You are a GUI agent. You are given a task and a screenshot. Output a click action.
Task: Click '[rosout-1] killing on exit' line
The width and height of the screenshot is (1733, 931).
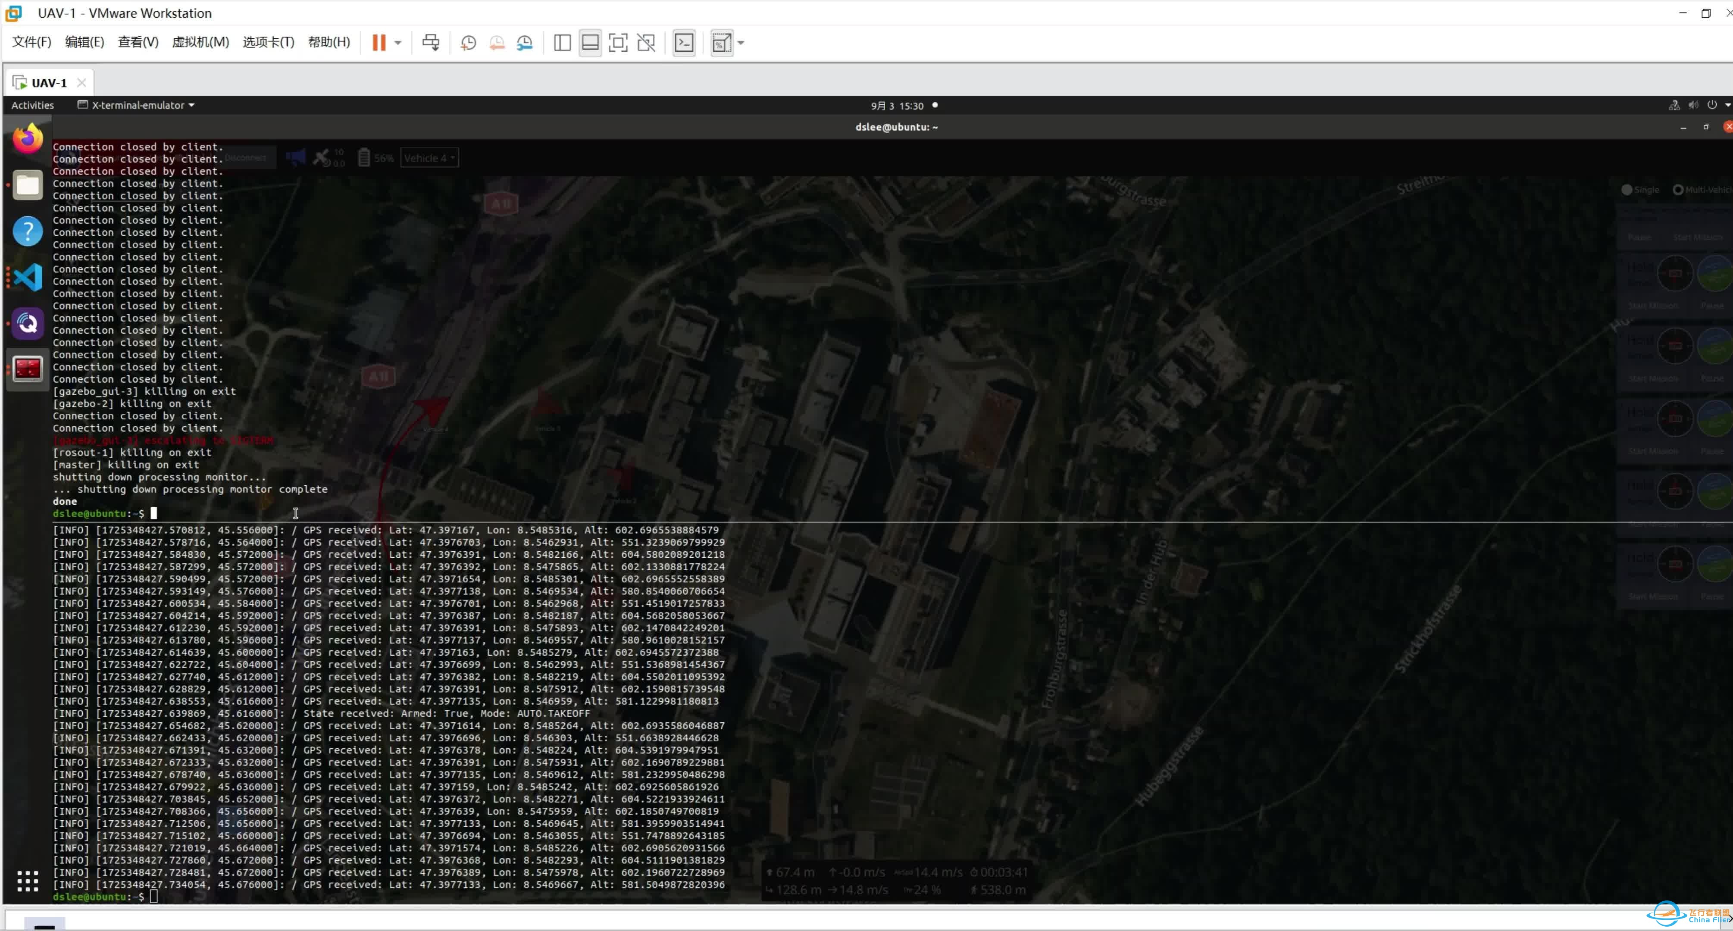point(132,453)
